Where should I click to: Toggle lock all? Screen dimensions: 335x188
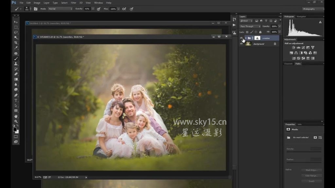click(x=260, y=32)
